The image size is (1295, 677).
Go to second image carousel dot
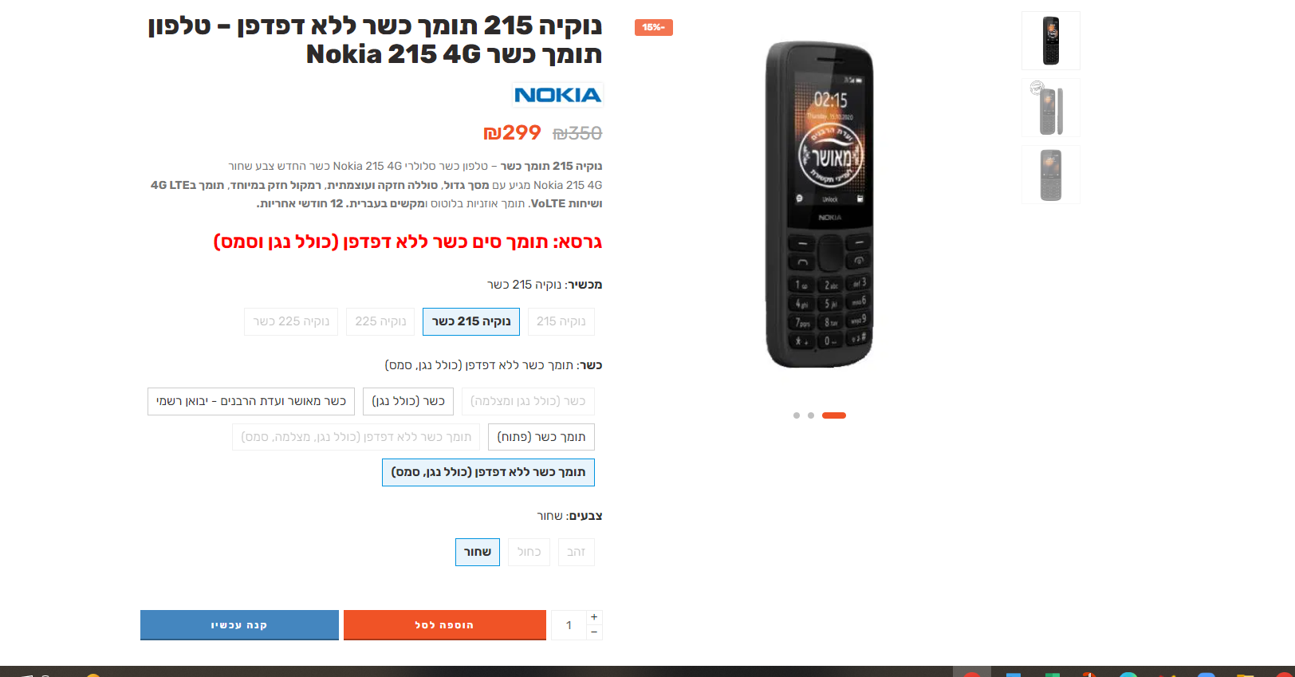(x=811, y=415)
